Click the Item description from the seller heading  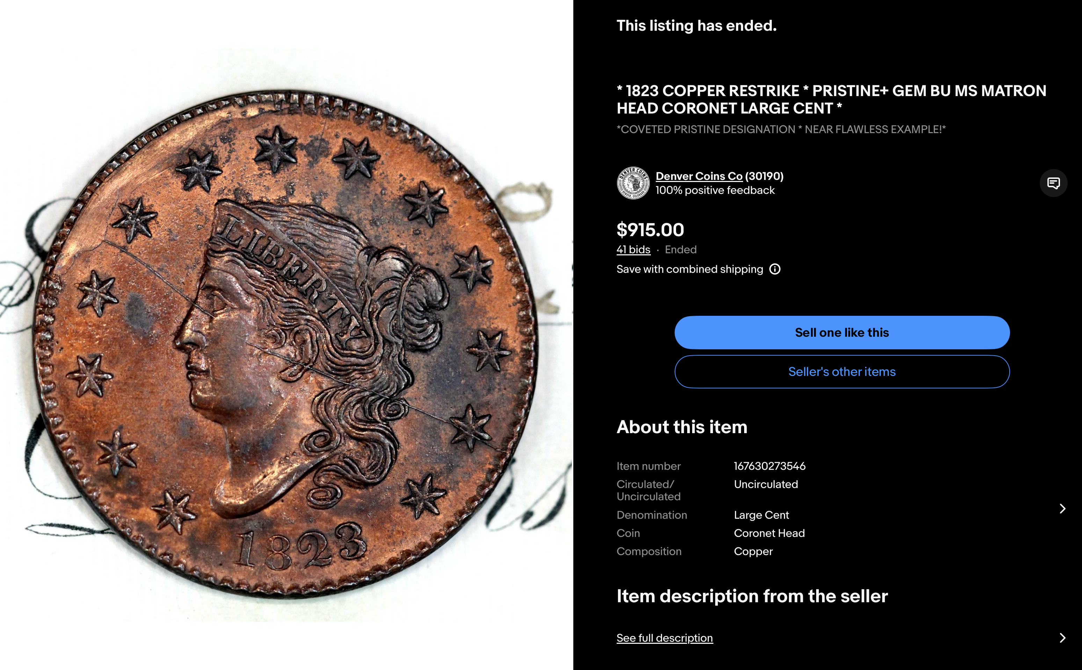coord(752,596)
